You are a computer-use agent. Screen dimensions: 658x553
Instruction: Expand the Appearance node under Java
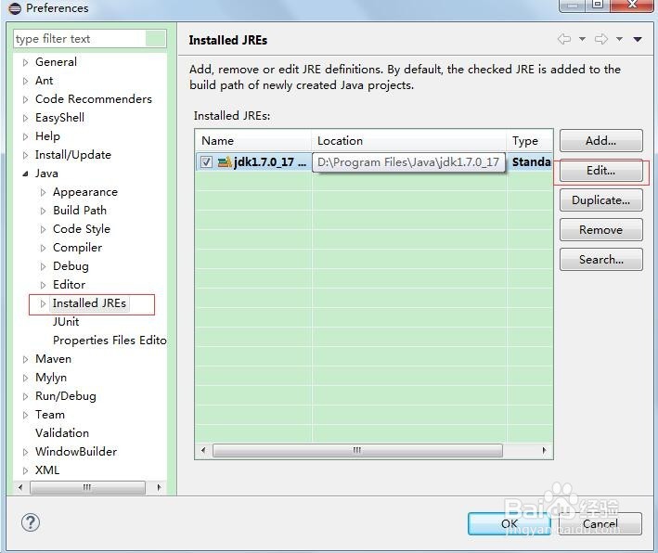tap(43, 193)
